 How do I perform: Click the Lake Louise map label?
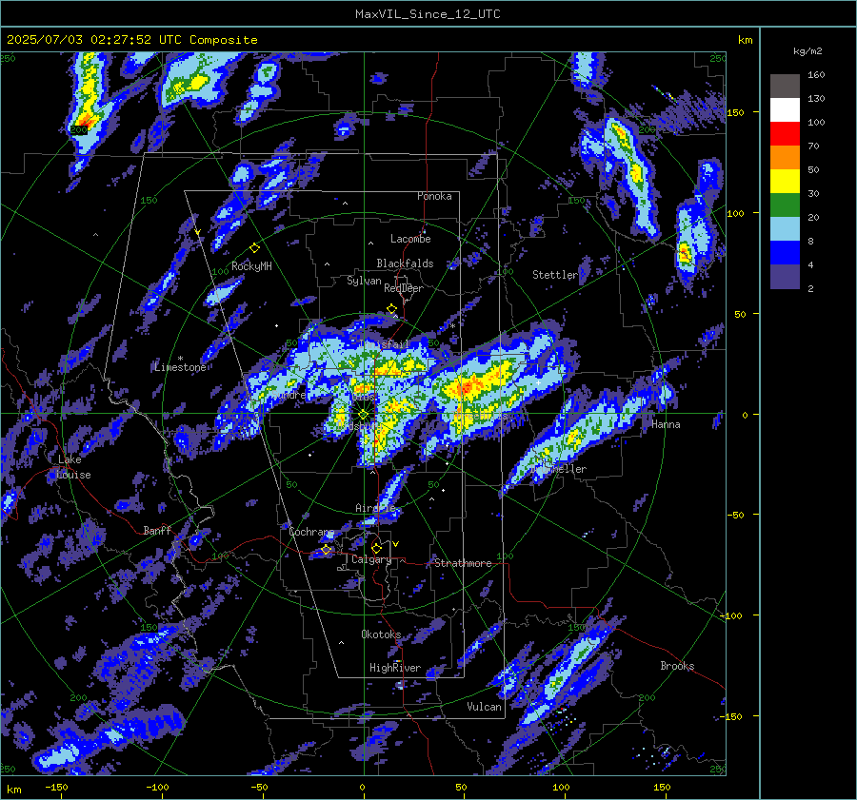(x=73, y=467)
